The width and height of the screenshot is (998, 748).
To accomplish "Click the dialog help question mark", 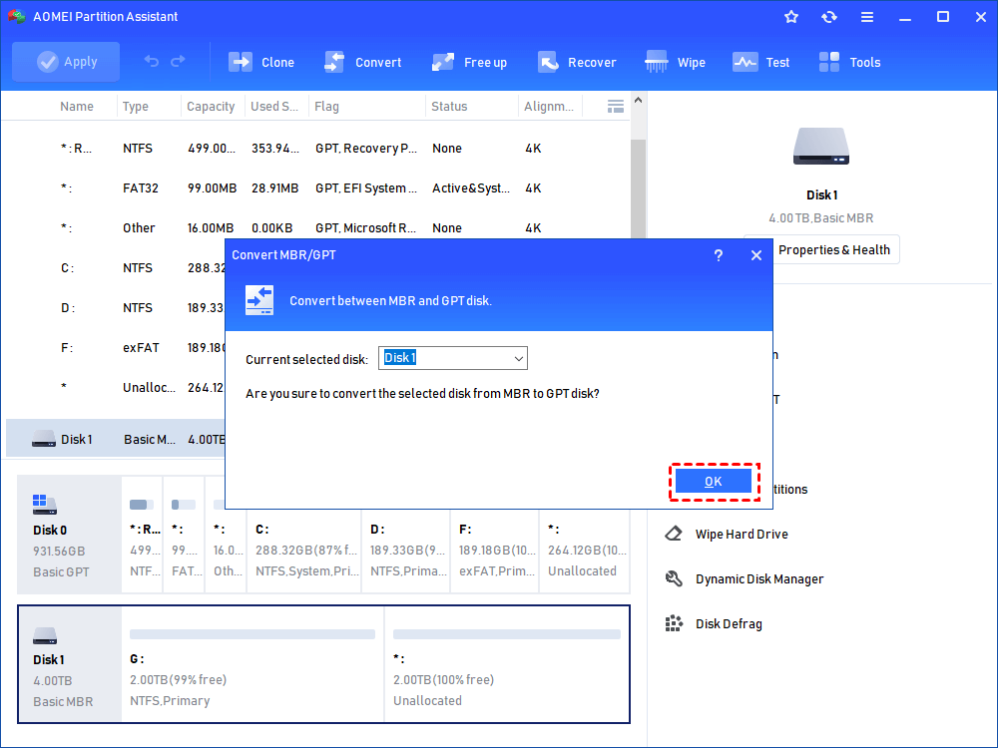I will coord(718,255).
